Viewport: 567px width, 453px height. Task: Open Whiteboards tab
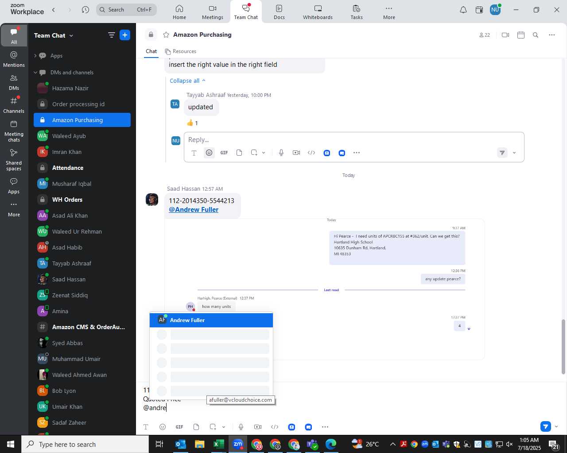click(x=318, y=12)
